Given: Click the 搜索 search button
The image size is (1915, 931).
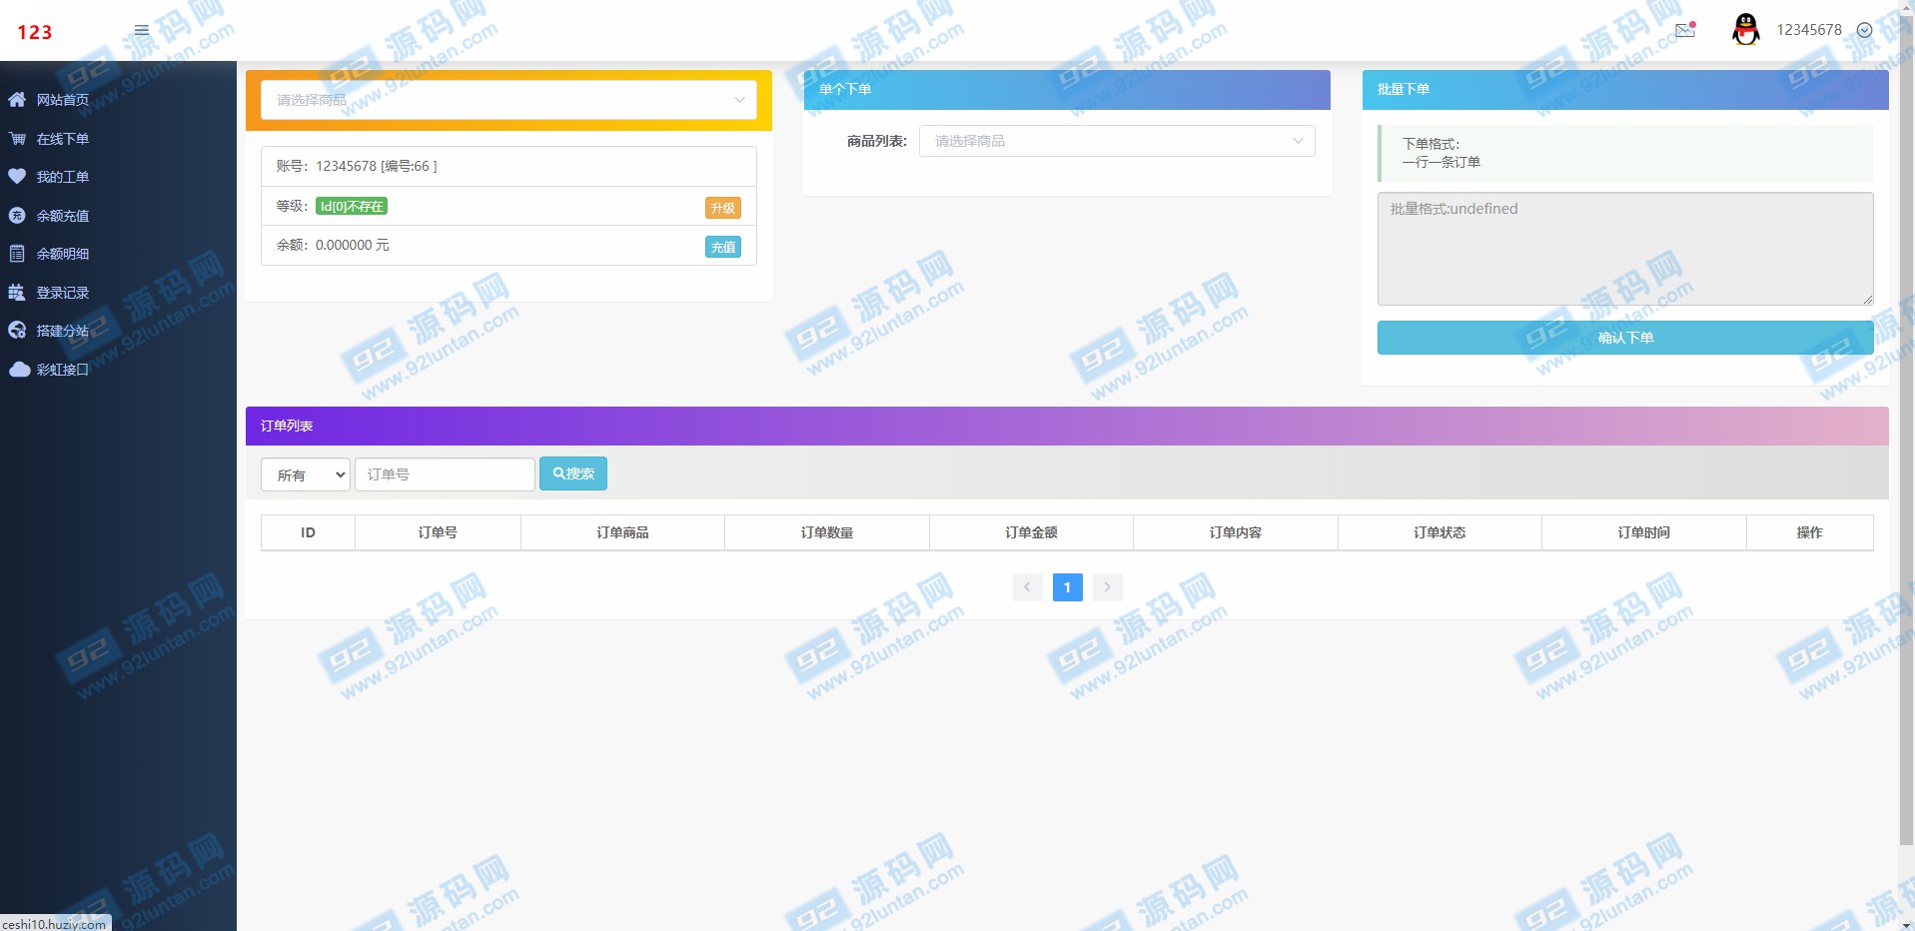Looking at the screenshot, I should coord(573,473).
